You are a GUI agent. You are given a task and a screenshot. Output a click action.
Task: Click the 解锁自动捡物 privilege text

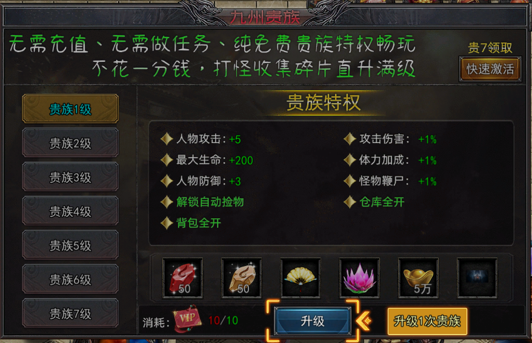(x=210, y=202)
